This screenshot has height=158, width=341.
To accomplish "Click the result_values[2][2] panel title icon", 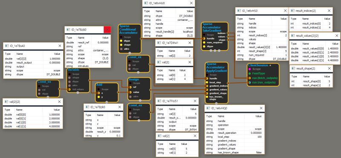I will click(x=292, y=36).
